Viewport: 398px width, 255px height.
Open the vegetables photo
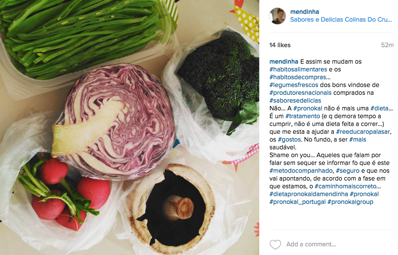(130, 127)
